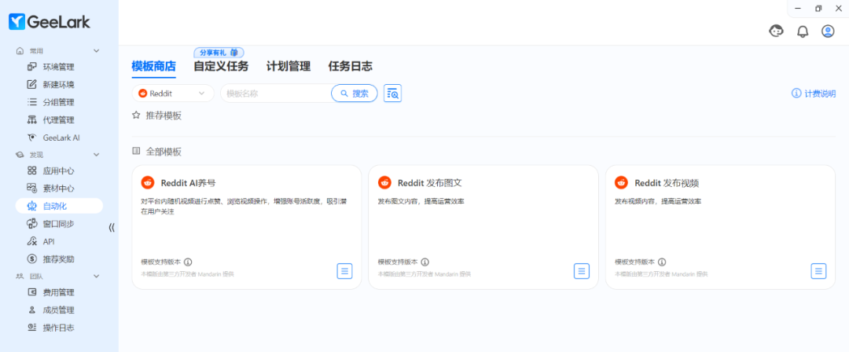Click the 全部模板 heading
Viewport: 849px width, 352px height.
164,152
